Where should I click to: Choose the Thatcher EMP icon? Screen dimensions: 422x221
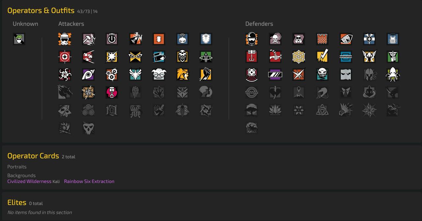[x=112, y=39]
